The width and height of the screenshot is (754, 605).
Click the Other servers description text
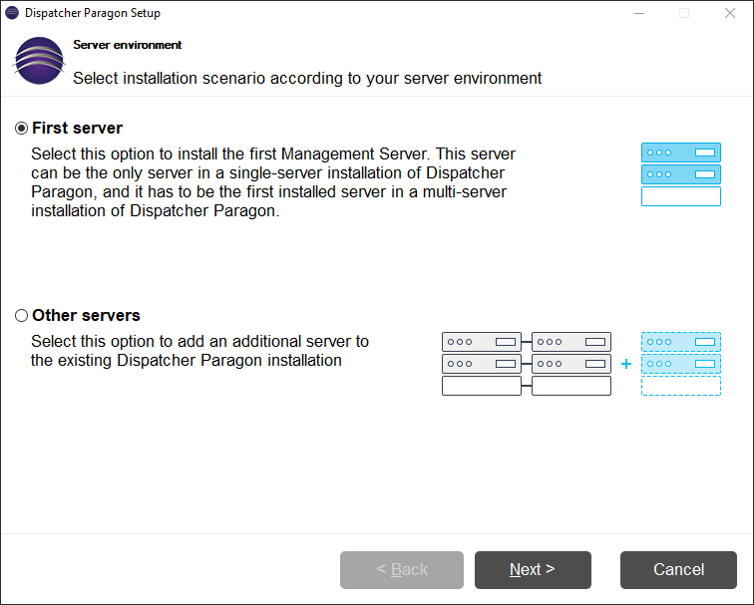click(199, 351)
